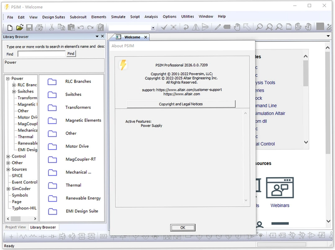The width and height of the screenshot is (335, 250).
Task: Close the Welcome tab
Action: click(x=146, y=37)
